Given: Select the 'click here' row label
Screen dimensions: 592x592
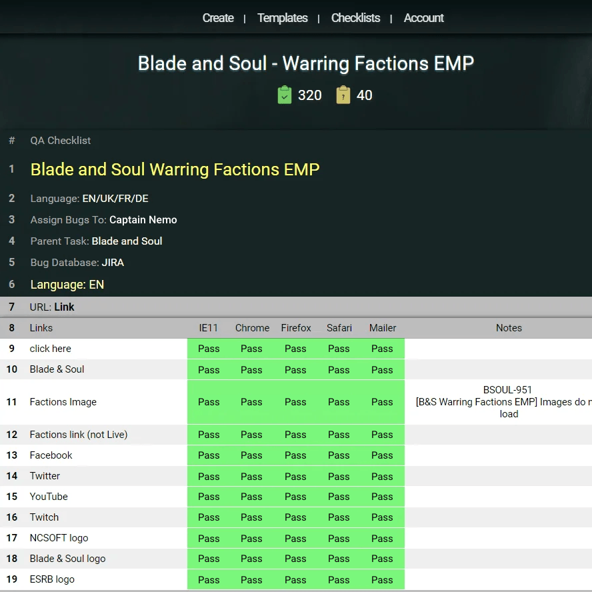Looking at the screenshot, I should (50, 349).
